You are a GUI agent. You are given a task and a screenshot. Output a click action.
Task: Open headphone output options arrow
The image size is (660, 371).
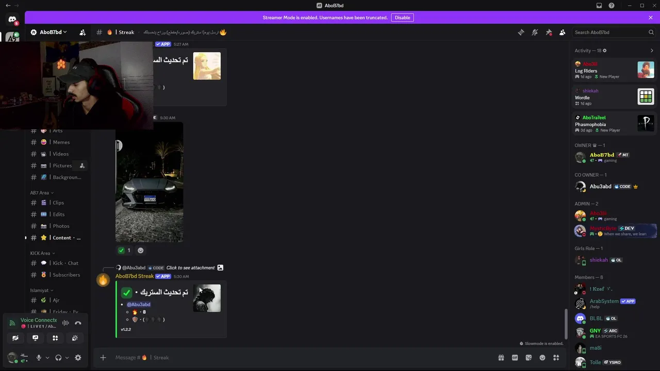pyautogui.click(x=67, y=358)
